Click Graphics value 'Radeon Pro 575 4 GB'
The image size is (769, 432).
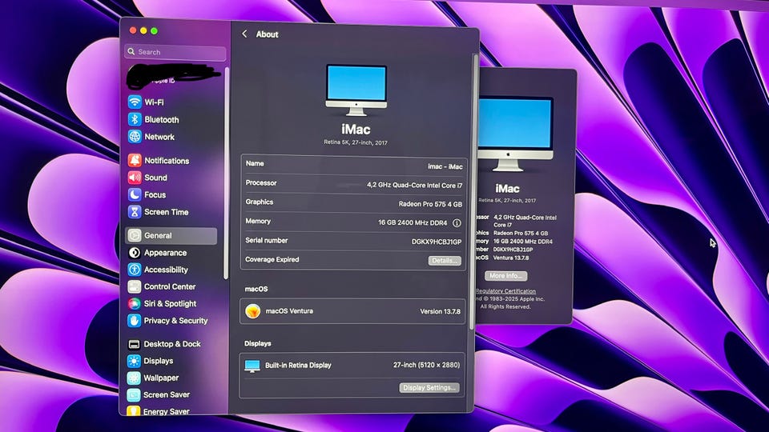(431, 204)
